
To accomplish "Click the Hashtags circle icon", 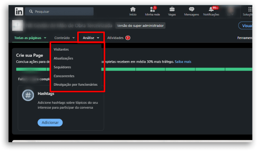I will point(28,95).
